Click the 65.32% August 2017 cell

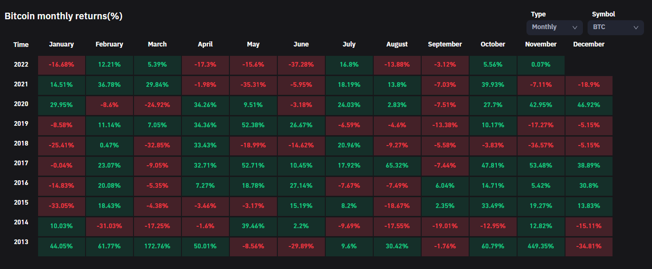click(397, 165)
